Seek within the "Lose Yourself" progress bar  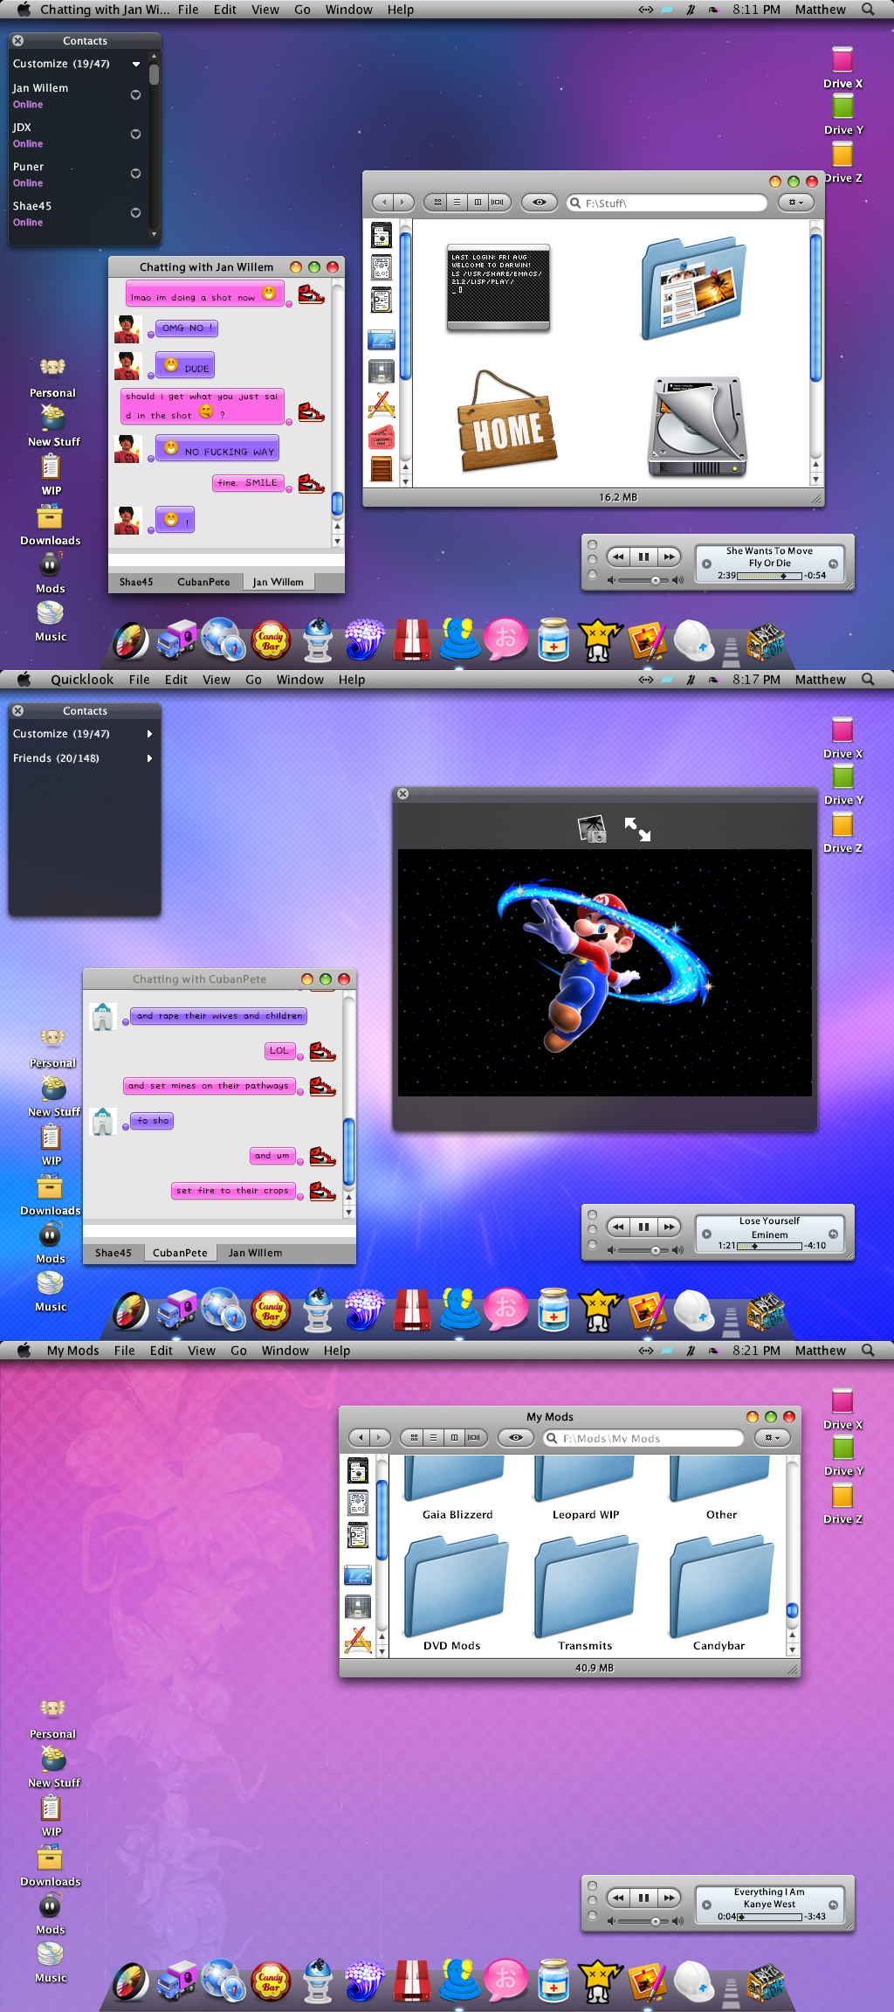click(770, 1246)
